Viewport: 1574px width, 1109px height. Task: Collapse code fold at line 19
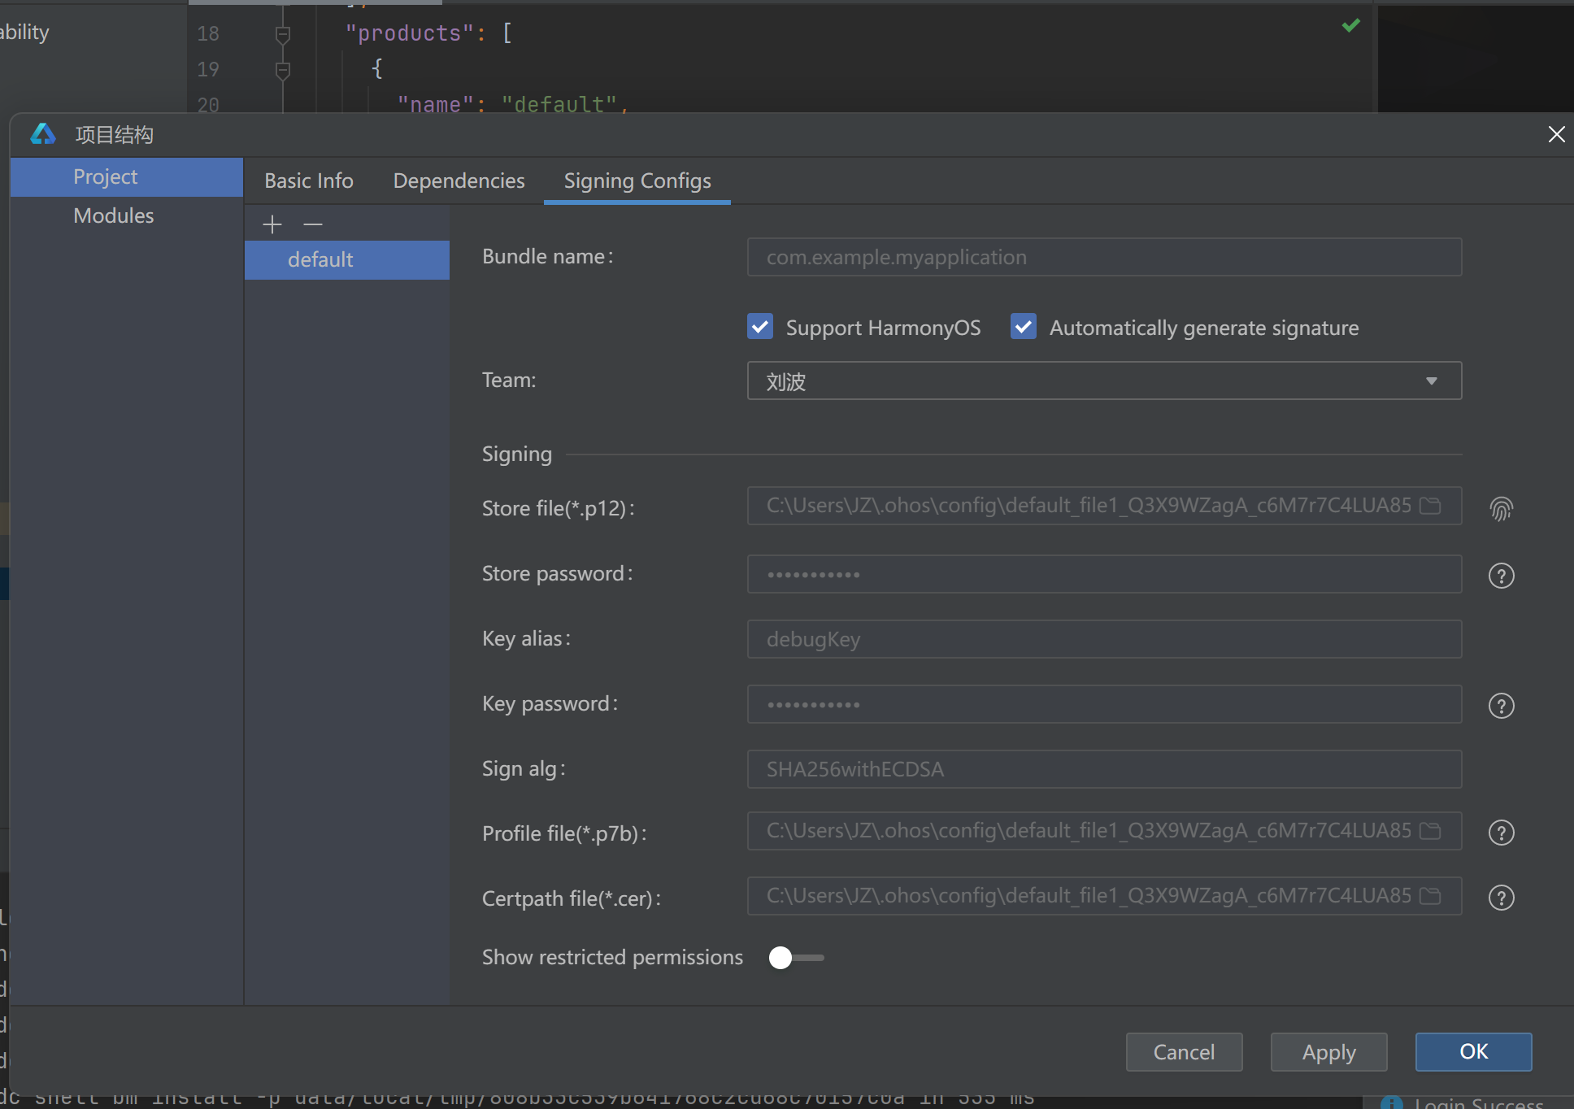coord(283,71)
